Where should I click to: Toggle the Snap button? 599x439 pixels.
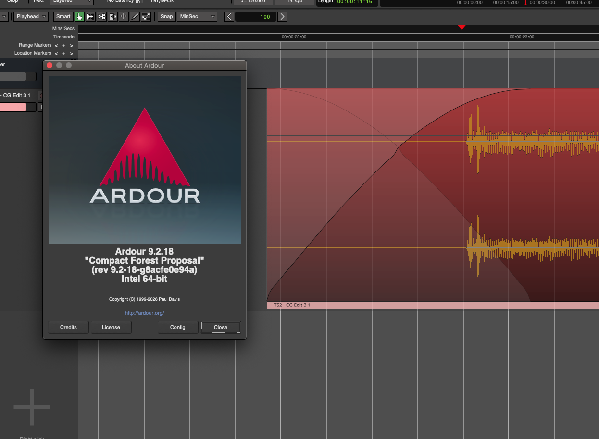tap(166, 17)
